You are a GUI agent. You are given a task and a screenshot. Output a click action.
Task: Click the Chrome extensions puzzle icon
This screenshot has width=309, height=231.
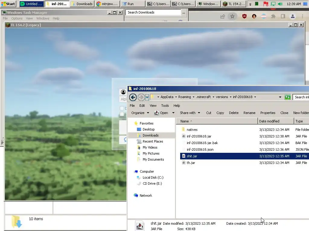pyautogui.click(x=273, y=16)
